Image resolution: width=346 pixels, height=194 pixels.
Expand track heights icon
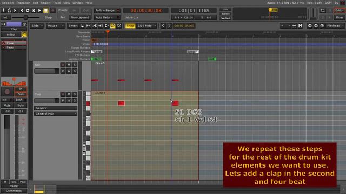[301, 26]
